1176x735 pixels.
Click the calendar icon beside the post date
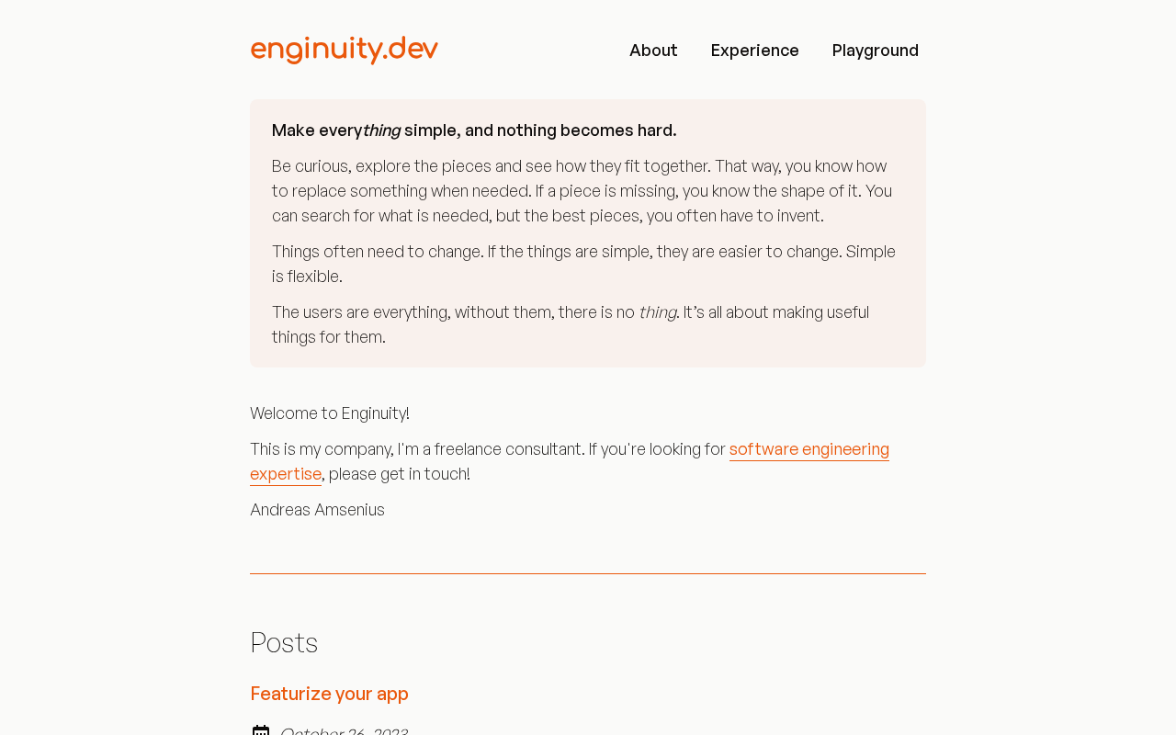[261, 730]
